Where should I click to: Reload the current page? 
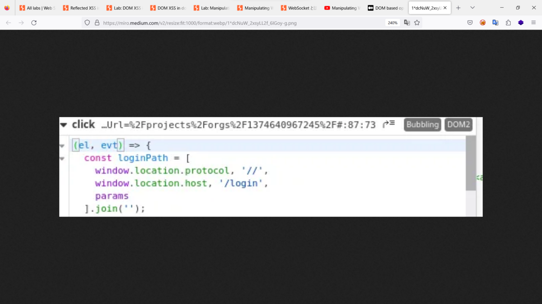(34, 22)
